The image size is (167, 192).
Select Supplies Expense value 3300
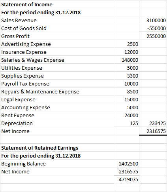(133, 76)
